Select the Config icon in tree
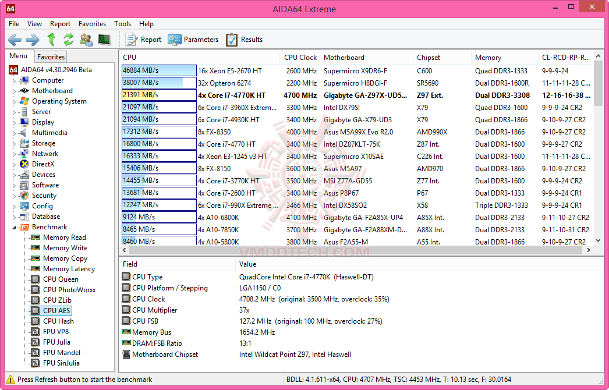 tap(24, 206)
